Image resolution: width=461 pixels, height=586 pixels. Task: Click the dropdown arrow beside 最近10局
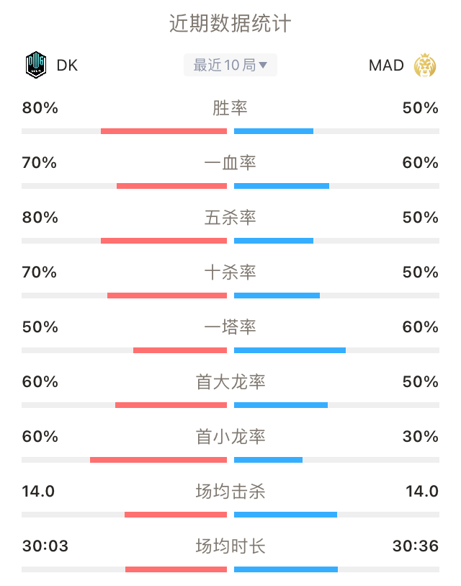263,66
